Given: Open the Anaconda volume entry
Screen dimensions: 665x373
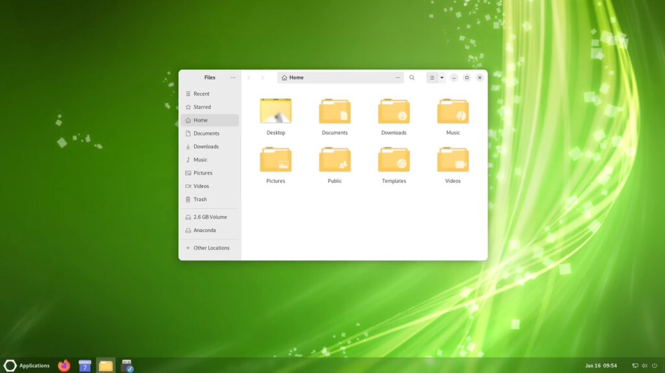Looking at the screenshot, I should pos(210,230).
